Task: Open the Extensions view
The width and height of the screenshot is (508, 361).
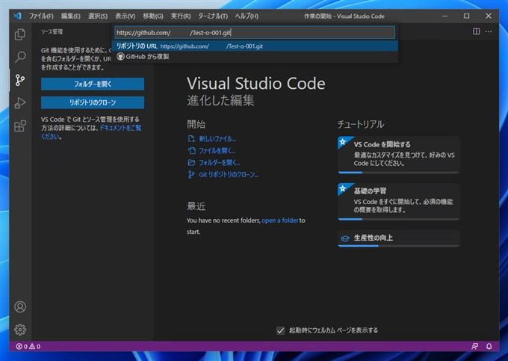Action: click(x=20, y=126)
